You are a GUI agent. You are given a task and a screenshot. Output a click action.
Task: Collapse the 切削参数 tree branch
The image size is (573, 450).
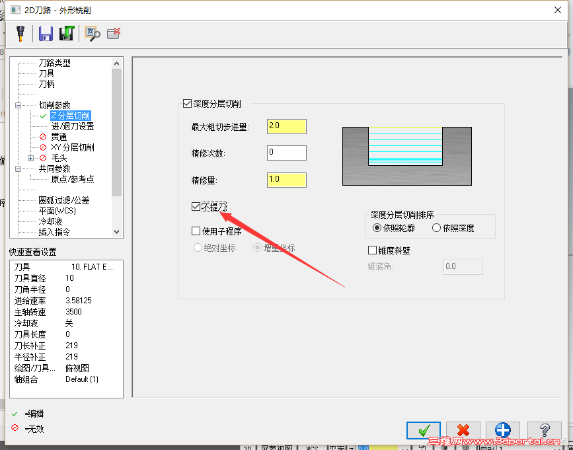tap(19, 104)
